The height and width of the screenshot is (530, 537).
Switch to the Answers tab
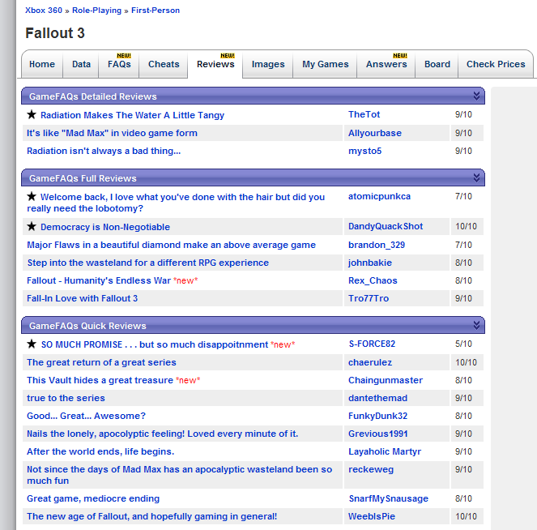(x=386, y=64)
